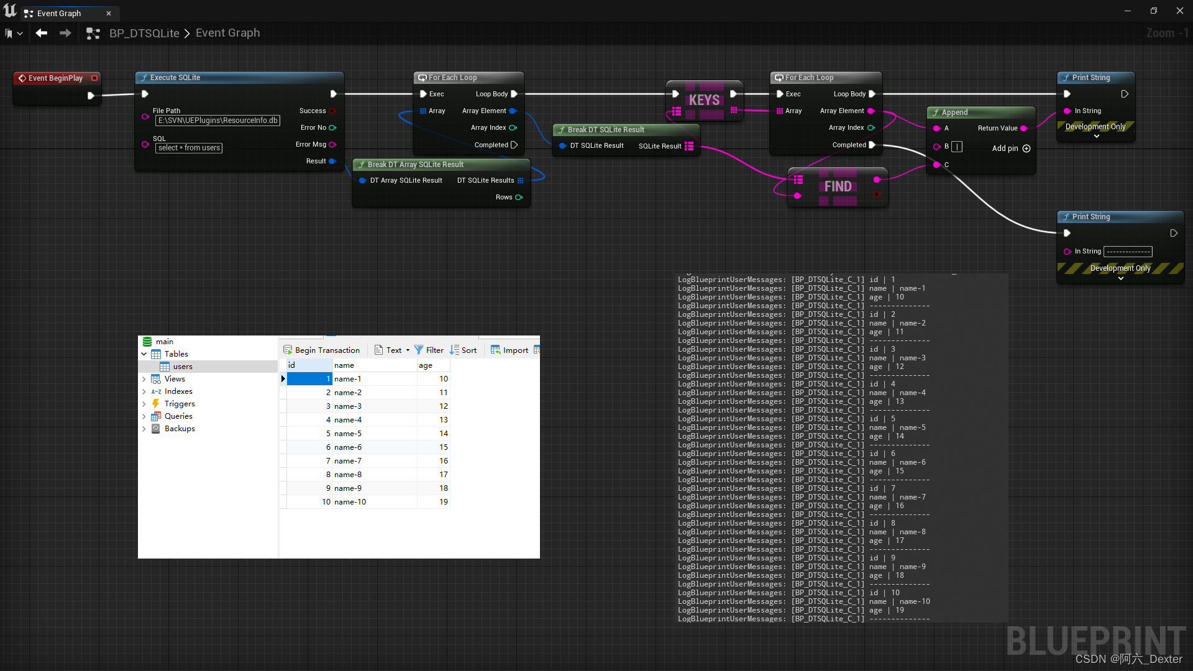Viewport: 1193px width, 671px height.
Task: Click the Import button in toolbar
Action: pos(510,350)
